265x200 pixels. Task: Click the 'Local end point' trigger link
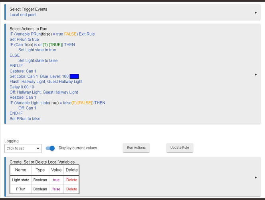(23, 15)
